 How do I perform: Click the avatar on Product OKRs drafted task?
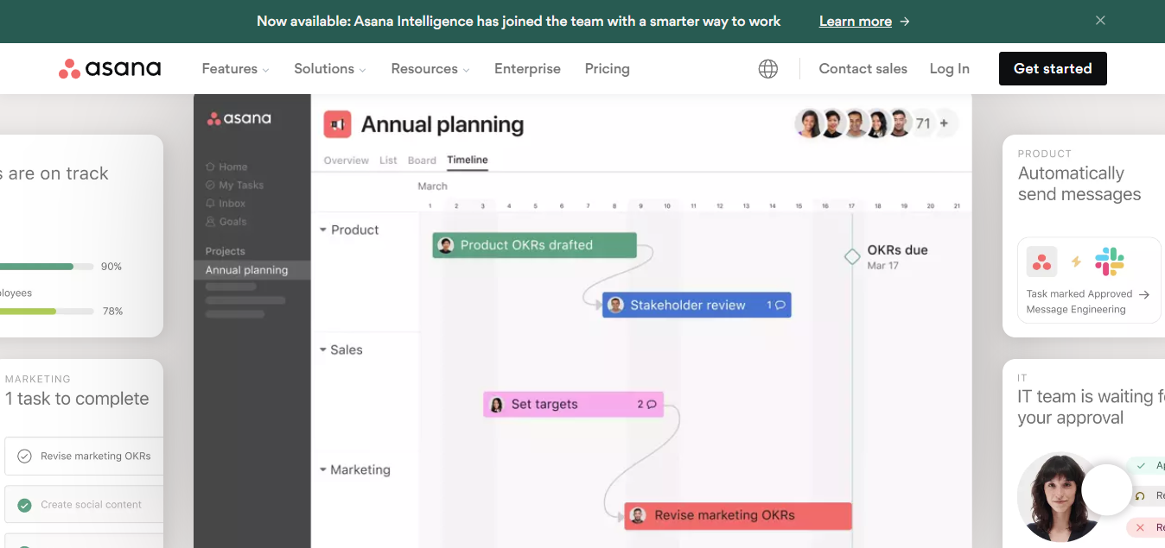446,245
